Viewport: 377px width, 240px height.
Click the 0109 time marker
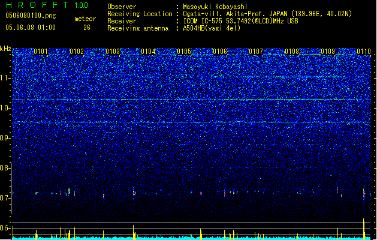pyautogui.click(x=328, y=52)
